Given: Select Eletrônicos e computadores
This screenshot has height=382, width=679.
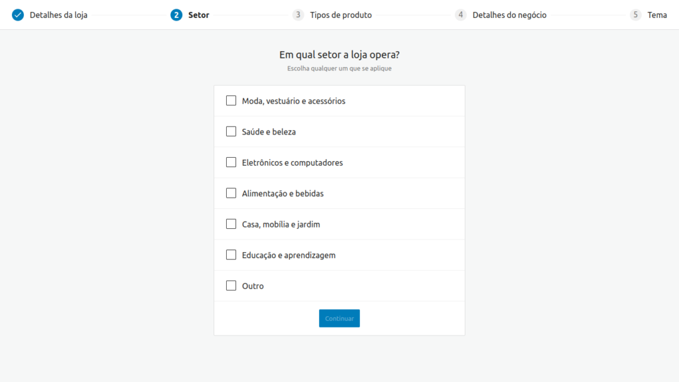Looking at the screenshot, I should 231,162.
